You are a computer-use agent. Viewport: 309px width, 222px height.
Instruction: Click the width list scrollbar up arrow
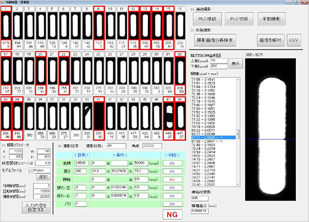(x=238, y=80)
